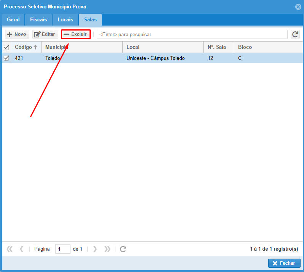
Task: Uncheck the row 421 Toledo checkbox
Action: pyautogui.click(x=6, y=58)
